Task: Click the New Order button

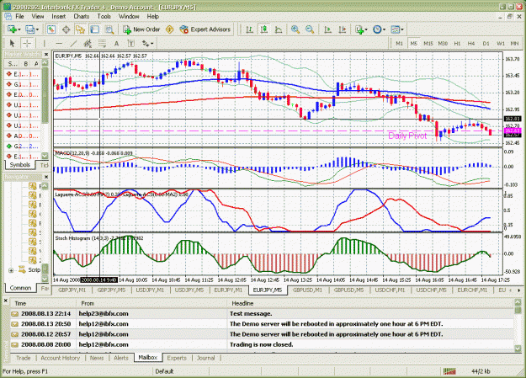Action: (141, 29)
